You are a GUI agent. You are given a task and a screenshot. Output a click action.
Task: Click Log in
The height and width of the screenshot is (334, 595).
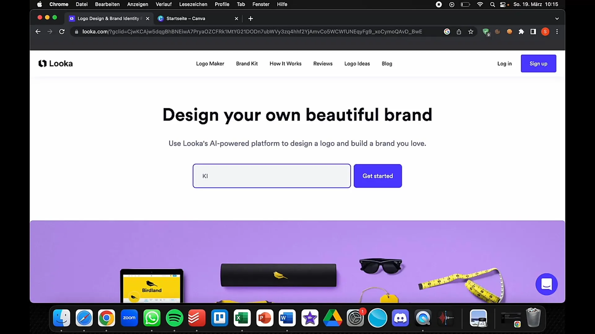pyautogui.click(x=504, y=63)
